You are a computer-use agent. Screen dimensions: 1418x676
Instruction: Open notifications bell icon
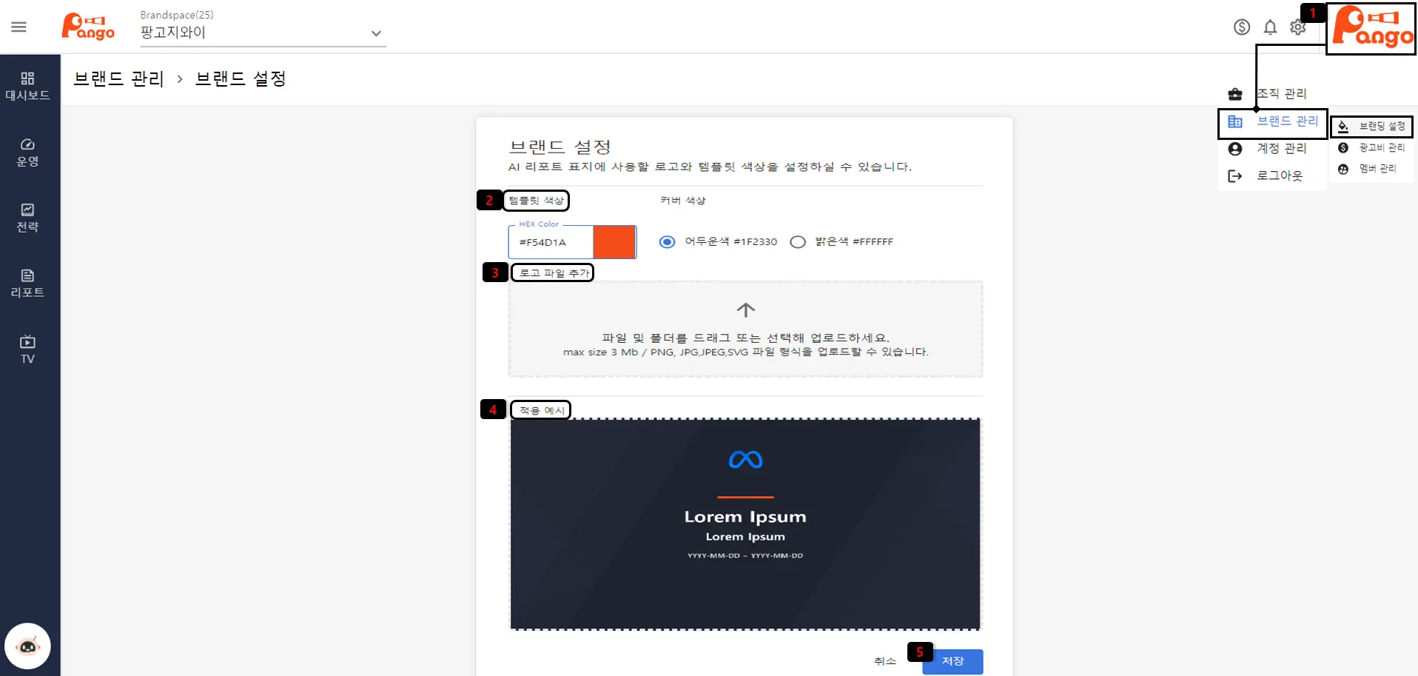[1270, 27]
